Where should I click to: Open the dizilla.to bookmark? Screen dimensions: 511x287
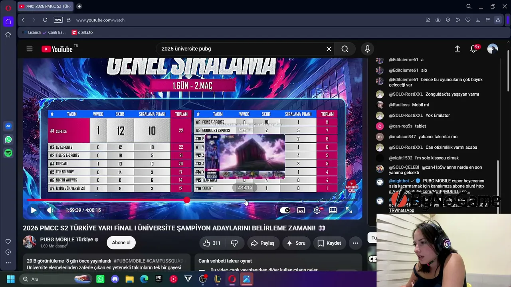click(x=82, y=32)
